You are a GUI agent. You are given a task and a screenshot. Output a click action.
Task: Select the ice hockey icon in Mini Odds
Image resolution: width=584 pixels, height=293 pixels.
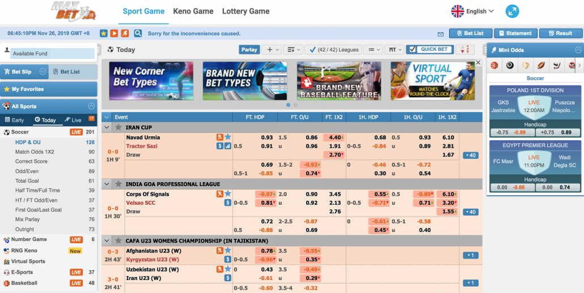click(556, 66)
